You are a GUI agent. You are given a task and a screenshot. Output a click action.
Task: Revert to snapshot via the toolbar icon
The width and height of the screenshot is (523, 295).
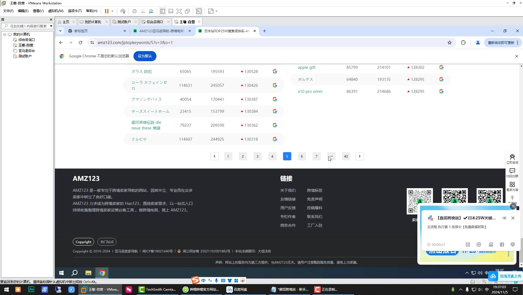(143, 11)
